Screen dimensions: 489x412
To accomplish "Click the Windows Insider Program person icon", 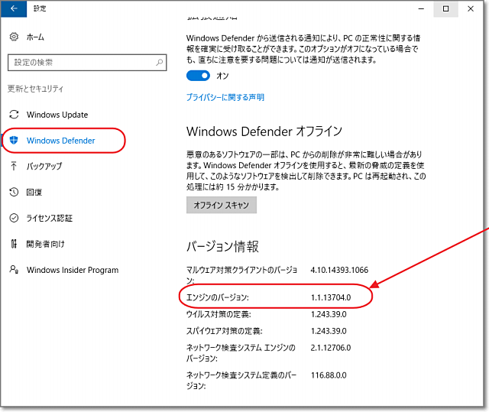I will coord(14,270).
